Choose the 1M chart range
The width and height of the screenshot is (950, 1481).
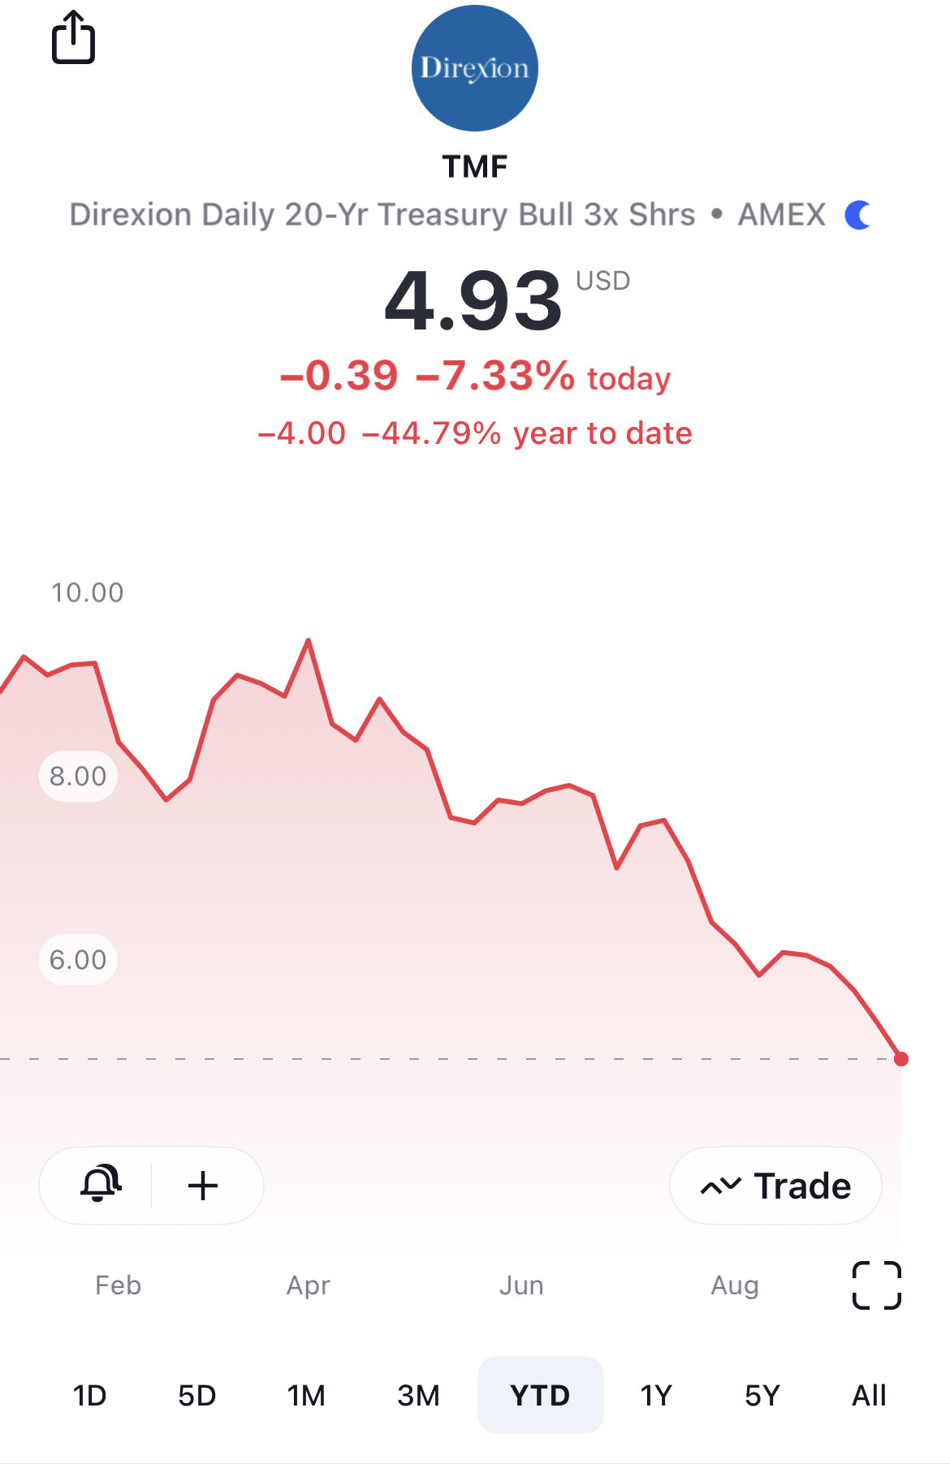[306, 1396]
